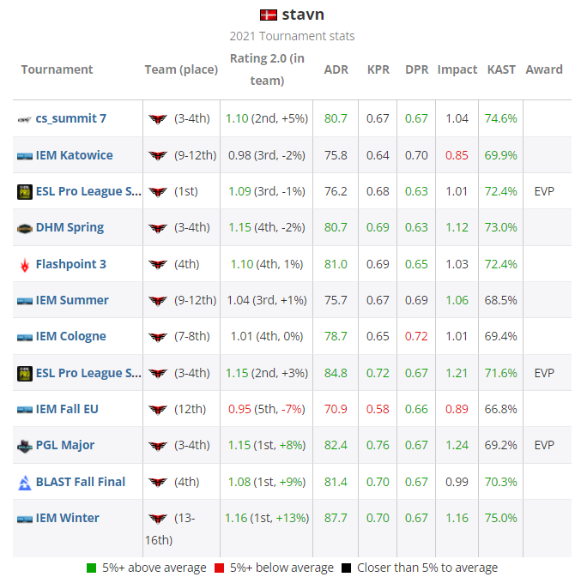Click the 0.72 DPR value for IEM Cologne
Screen dimensions: 581x583
[416, 336]
